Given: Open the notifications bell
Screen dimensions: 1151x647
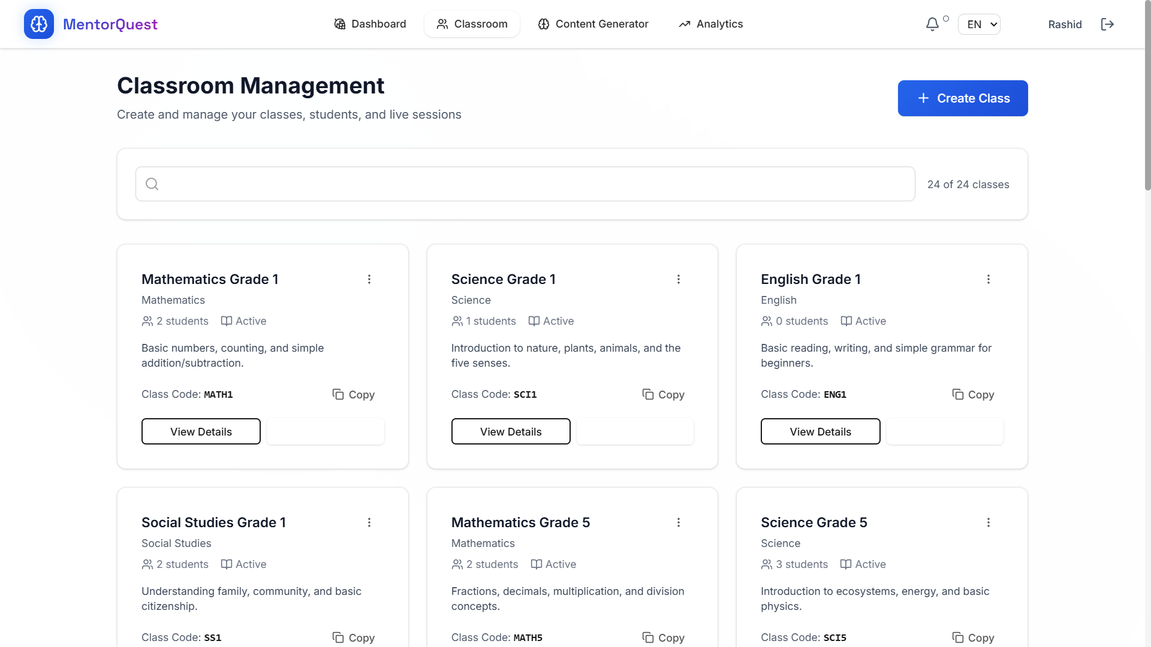Looking at the screenshot, I should pos(932,24).
